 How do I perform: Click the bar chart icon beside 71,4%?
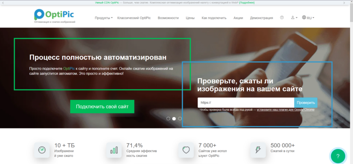(x=114, y=150)
